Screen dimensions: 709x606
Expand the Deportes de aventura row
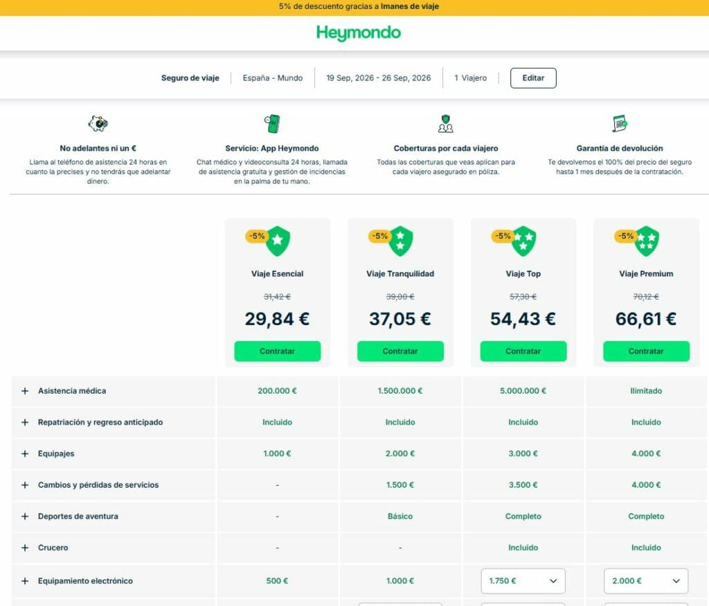coord(25,516)
